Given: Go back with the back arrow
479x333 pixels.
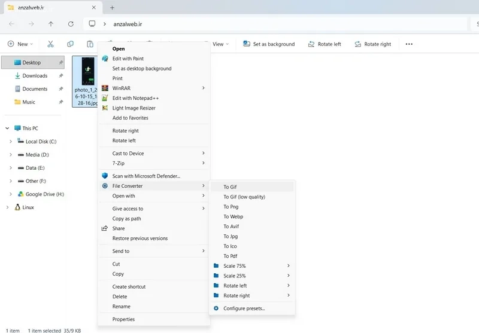Looking at the screenshot, I should (x=11, y=24).
